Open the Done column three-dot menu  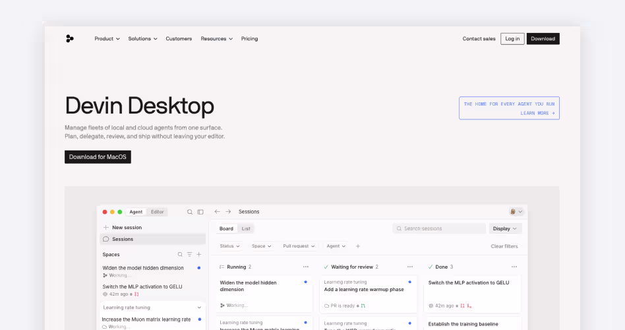[514, 267]
